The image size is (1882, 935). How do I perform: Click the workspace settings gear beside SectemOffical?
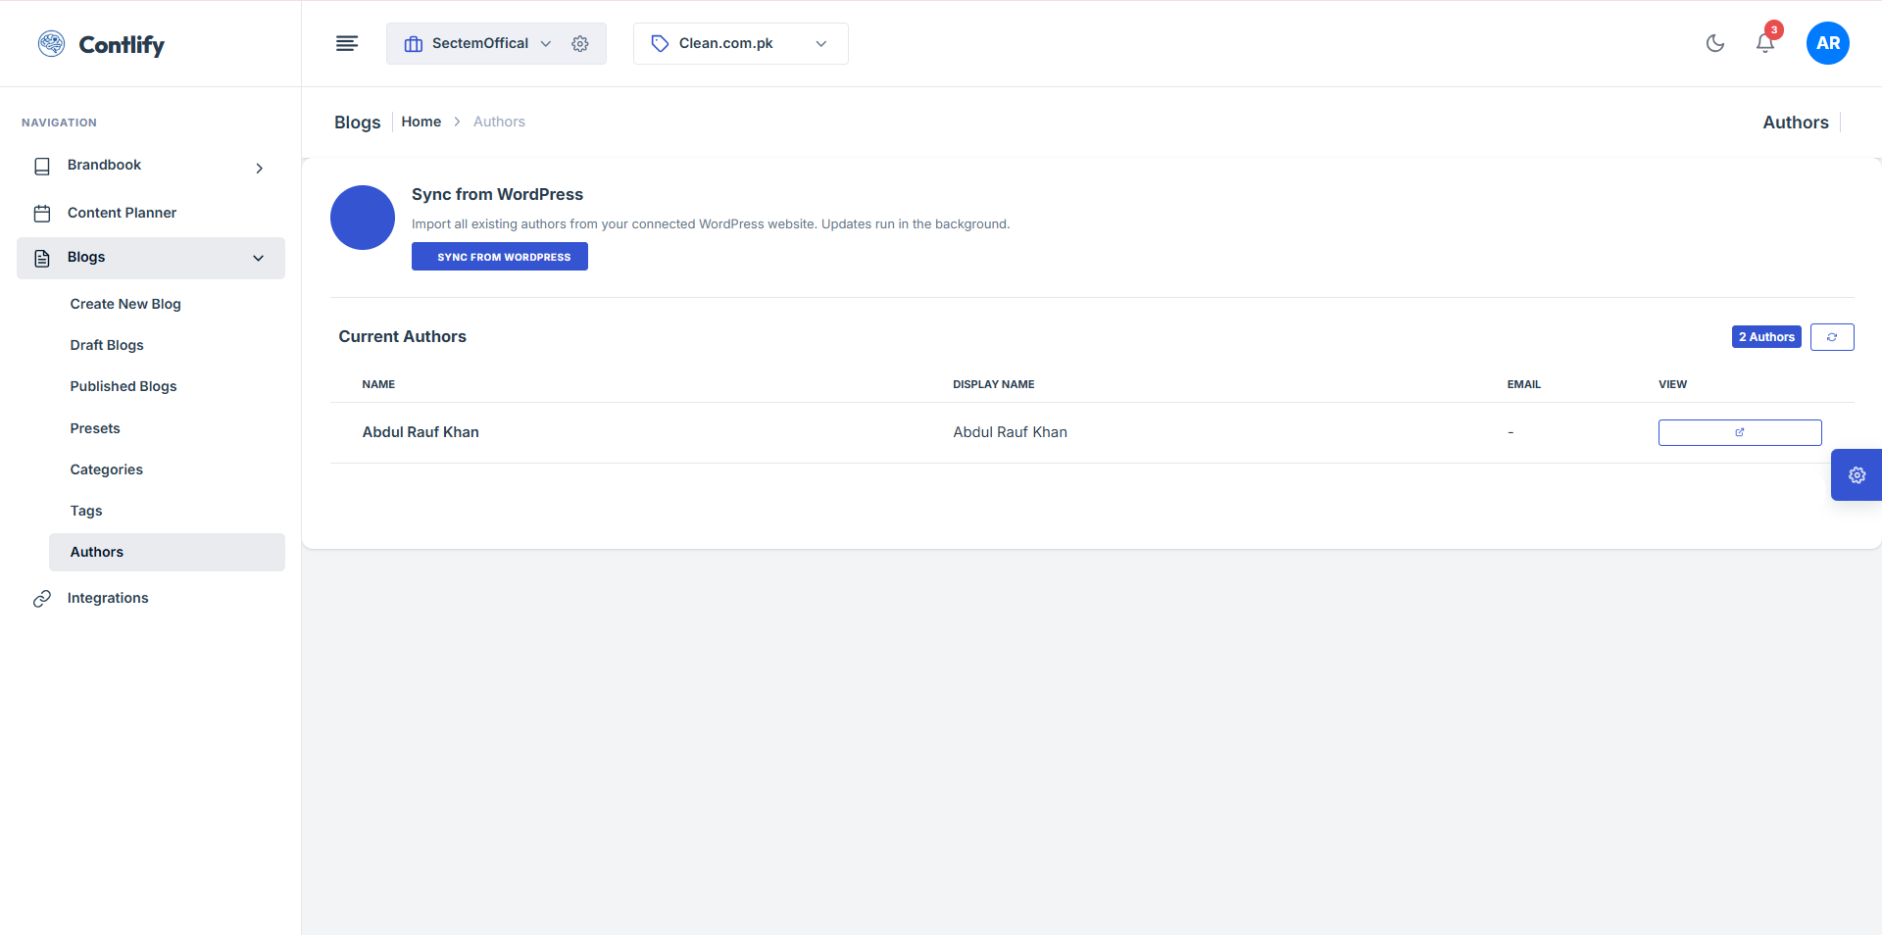(x=579, y=43)
